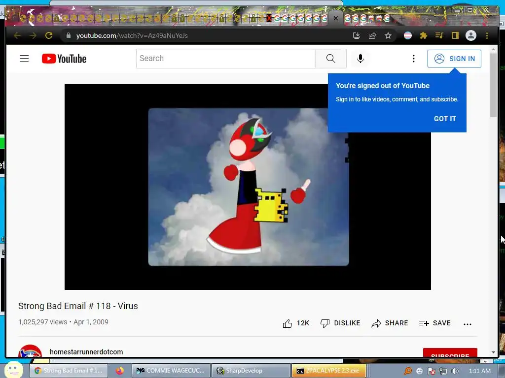The image size is (505, 378).
Task: Click the homestarrunnerdotcom channel avatar
Action: point(30,351)
